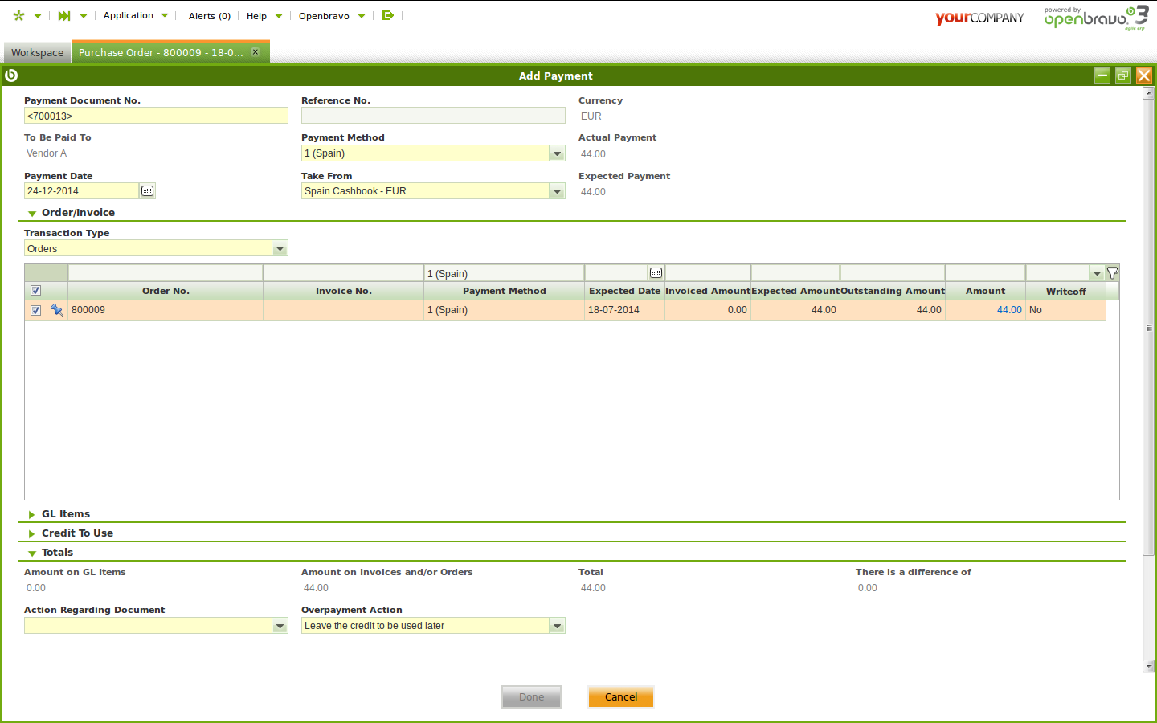Open the Overpayment Action dropdown

pos(557,626)
